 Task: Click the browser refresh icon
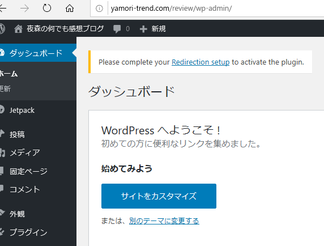[x=47, y=9]
